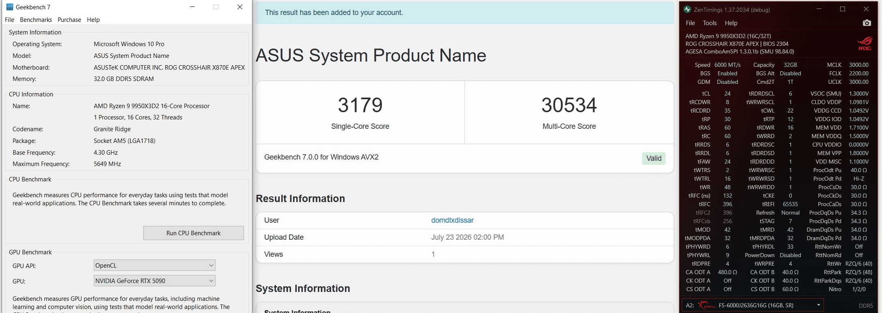Click the 'RZQ/5 (48)' RttPark value
Screen dimensions: 882x313
tap(859, 272)
